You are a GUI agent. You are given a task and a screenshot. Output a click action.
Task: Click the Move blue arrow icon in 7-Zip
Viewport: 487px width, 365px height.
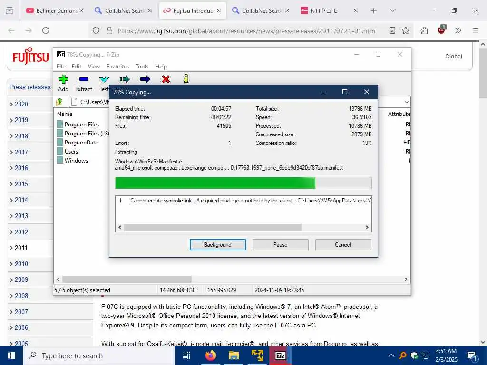(x=145, y=79)
